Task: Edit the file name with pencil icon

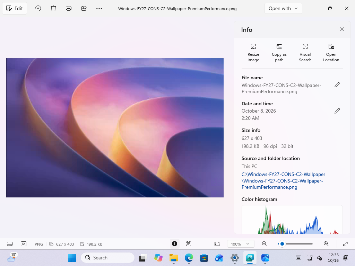Action: 337,85
